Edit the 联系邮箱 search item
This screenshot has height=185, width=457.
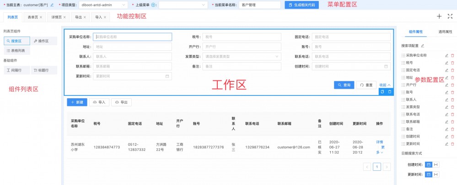tap(446, 122)
